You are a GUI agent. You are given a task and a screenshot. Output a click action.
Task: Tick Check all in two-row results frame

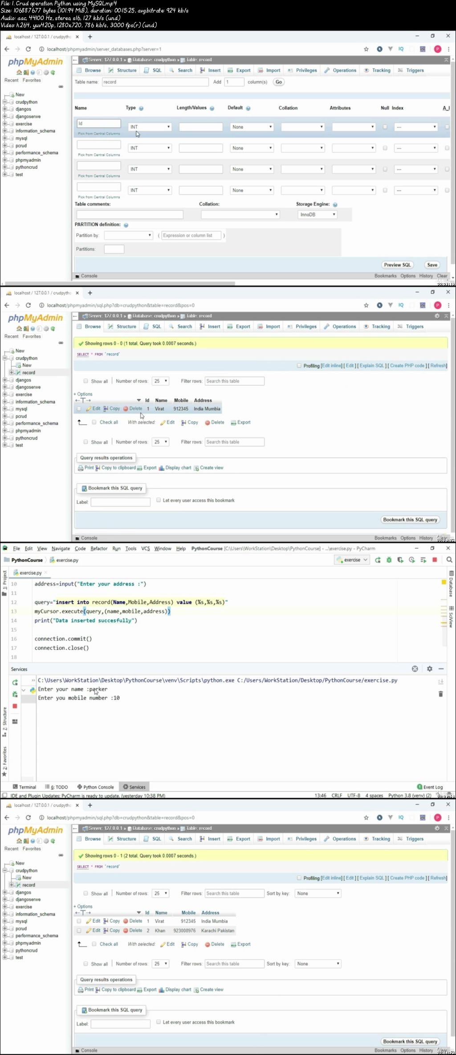tap(94, 944)
